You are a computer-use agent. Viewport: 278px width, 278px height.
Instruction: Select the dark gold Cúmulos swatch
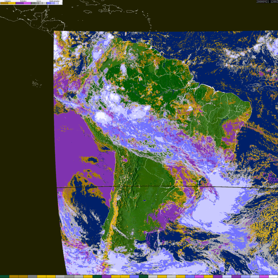4,3
